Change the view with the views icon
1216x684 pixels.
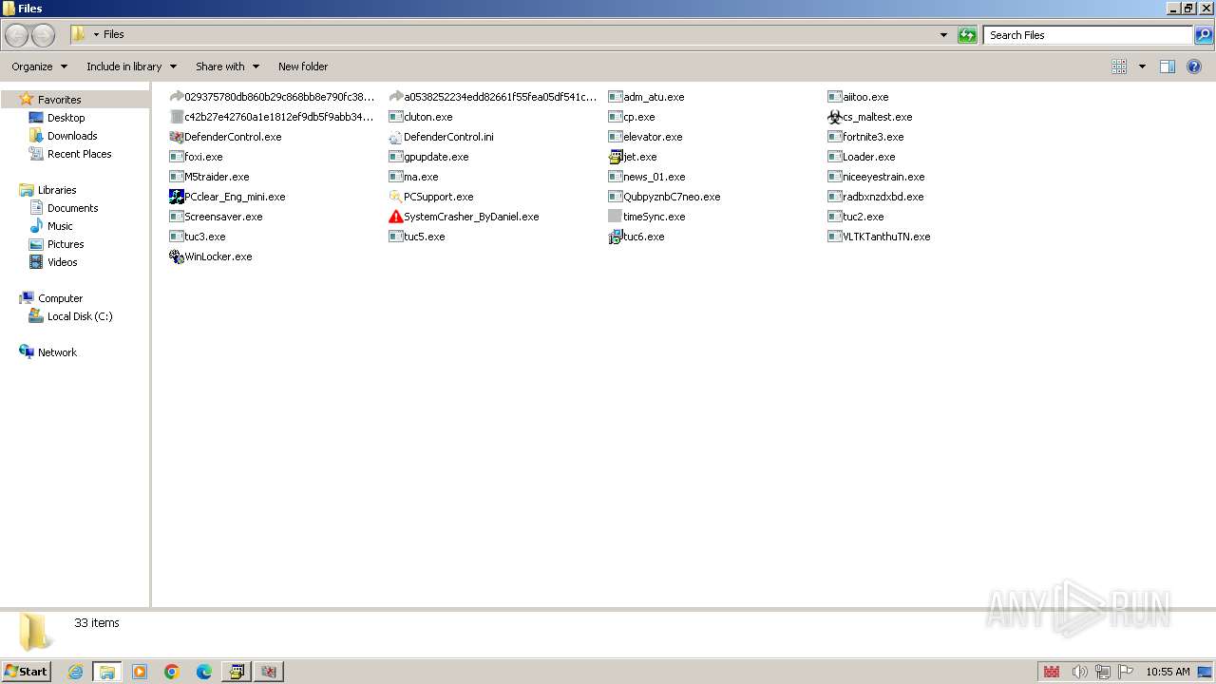point(1119,66)
